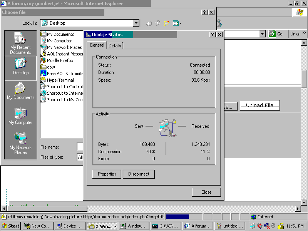The width and height of the screenshot is (308, 231).
Task: Click the Up One Level folder icon
Action: (158, 23)
